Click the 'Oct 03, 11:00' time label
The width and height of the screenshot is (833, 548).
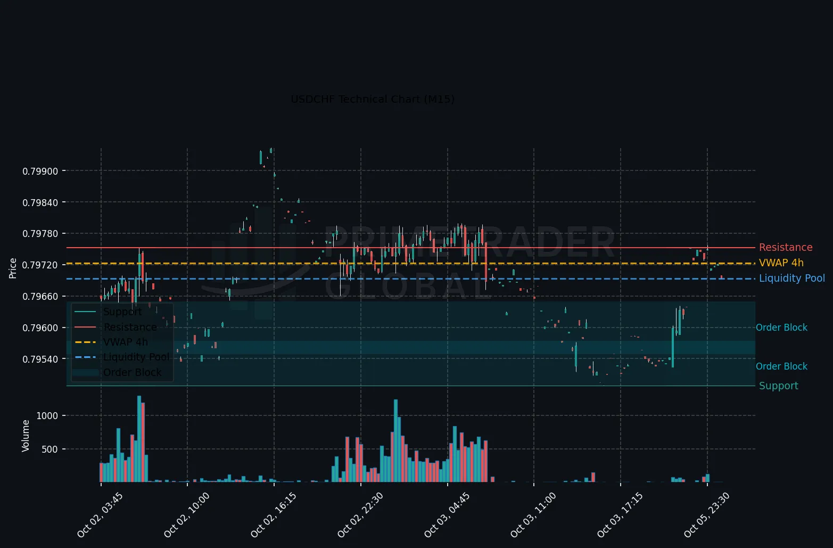(x=533, y=515)
